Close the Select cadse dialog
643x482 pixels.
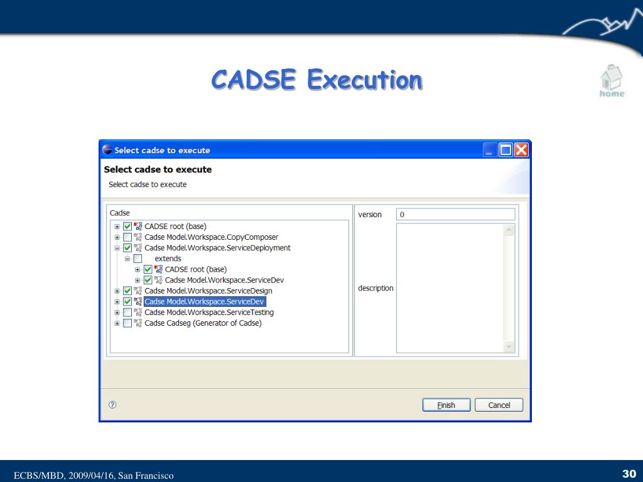pyautogui.click(x=521, y=149)
